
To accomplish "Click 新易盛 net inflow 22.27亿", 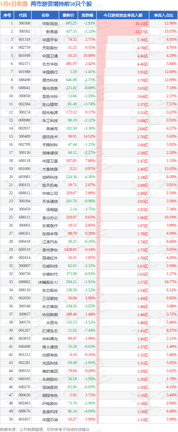I will tap(142, 32).
